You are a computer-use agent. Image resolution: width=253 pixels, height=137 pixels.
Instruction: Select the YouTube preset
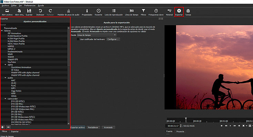[12, 62]
